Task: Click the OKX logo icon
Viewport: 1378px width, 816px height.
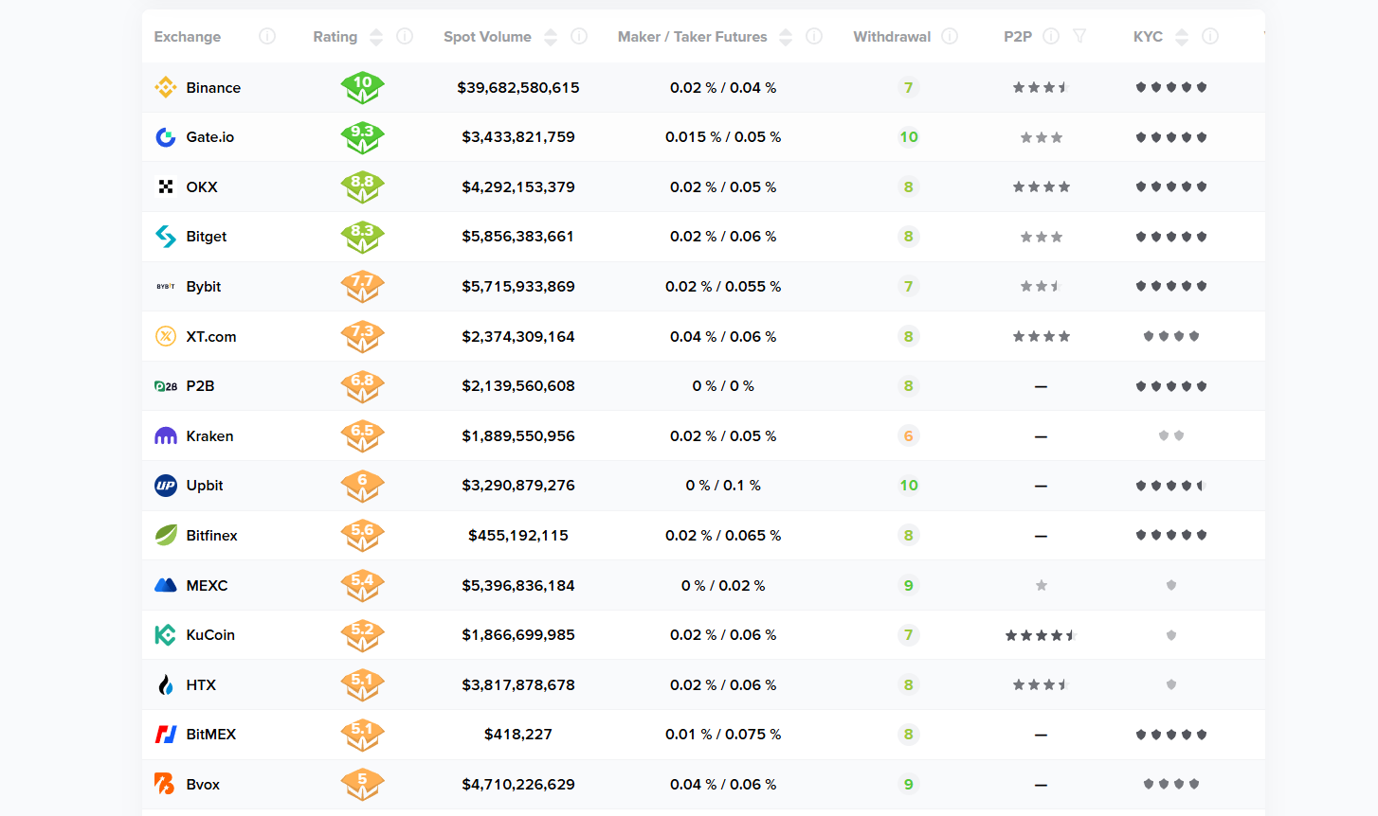Action: [x=166, y=186]
